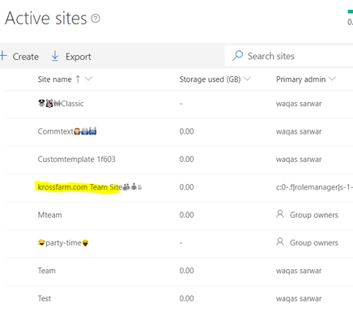Click the Export button
353x312 pixels.
tap(71, 57)
